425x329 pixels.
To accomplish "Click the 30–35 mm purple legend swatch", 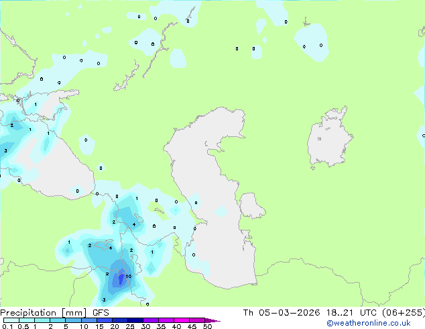I will [151, 320].
